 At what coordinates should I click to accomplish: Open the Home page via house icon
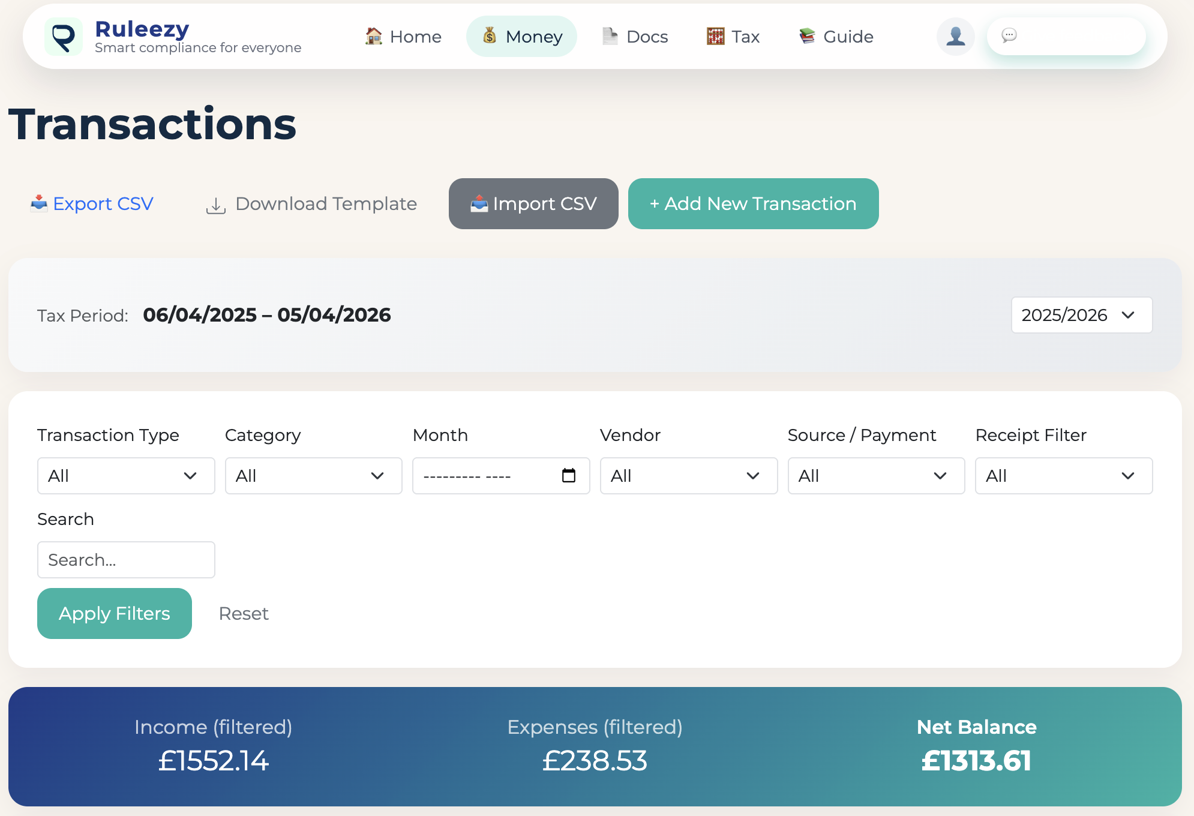point(373,36)
